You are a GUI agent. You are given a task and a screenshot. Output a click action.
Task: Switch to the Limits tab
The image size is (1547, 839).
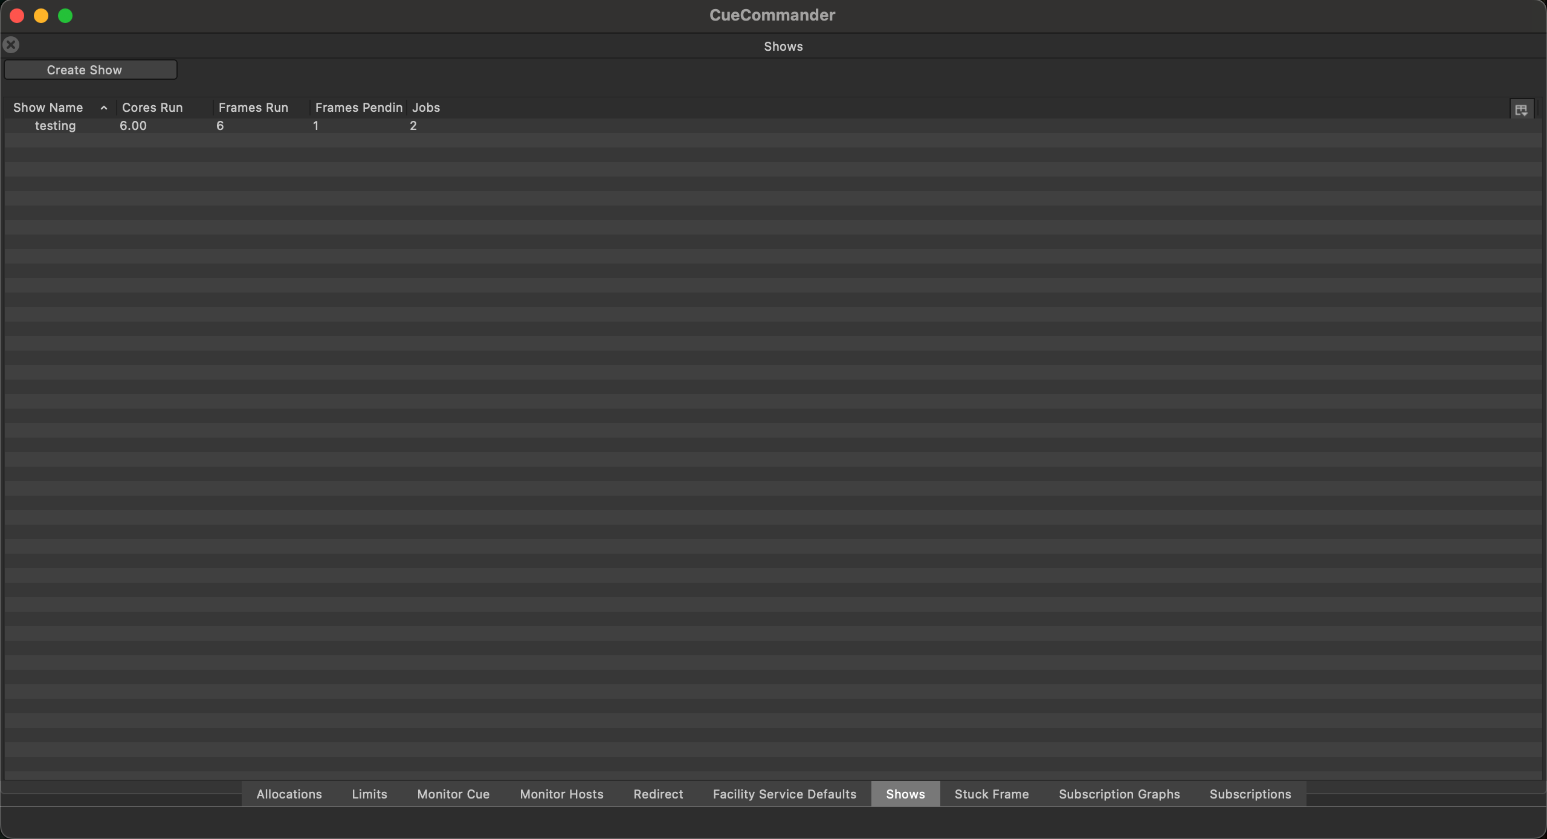(x=369, y=794)
